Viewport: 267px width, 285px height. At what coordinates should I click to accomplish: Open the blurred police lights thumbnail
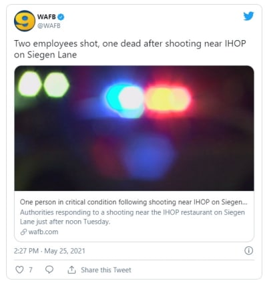click(x=134, y=128)
